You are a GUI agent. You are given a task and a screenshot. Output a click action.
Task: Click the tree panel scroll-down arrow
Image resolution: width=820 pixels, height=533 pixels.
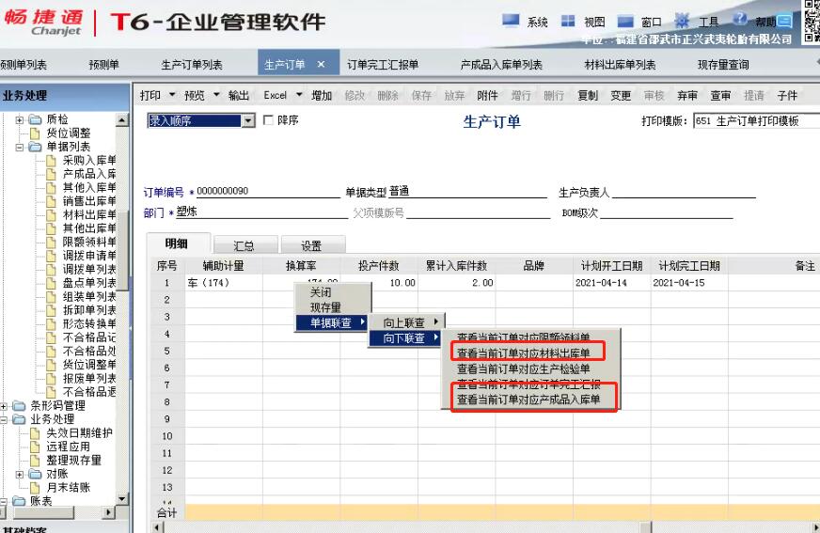click(122, 498)
